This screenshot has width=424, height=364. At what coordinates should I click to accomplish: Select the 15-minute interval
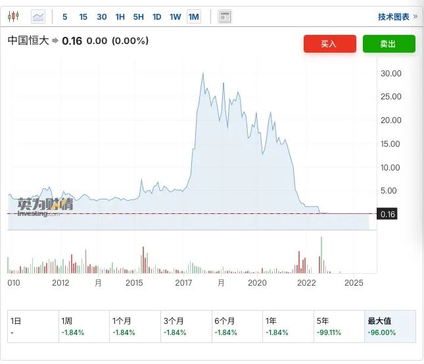click(83, 16)
